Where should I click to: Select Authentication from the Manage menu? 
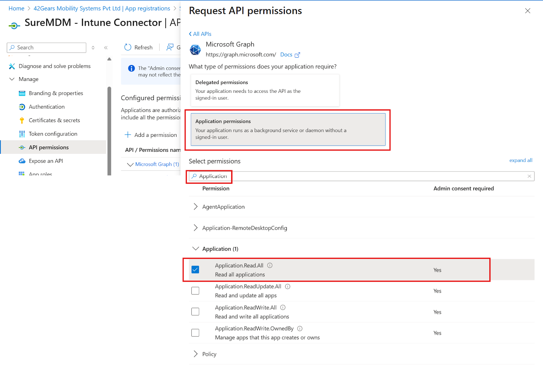[x=46, y=107]
